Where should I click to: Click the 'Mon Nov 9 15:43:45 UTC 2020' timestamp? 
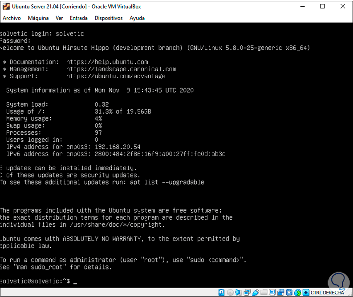click(144, 90)
